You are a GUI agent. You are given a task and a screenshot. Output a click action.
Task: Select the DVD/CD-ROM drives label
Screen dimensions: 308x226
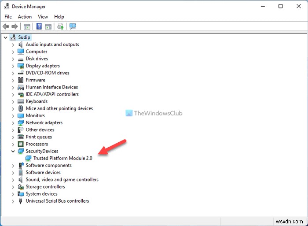tap(48, 73)
